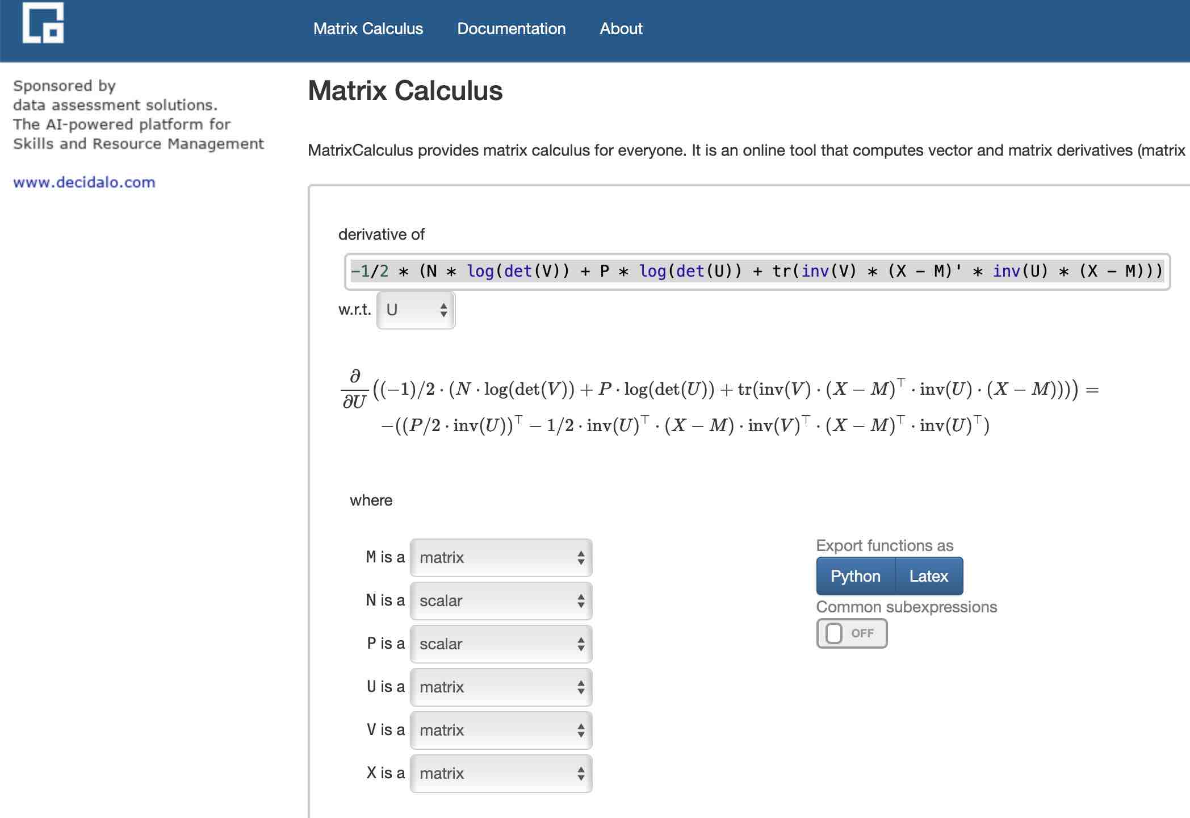Change X variable type dropdown
Image resolution: width=1190 pixels, height=818 pixels.
[501, 773]
